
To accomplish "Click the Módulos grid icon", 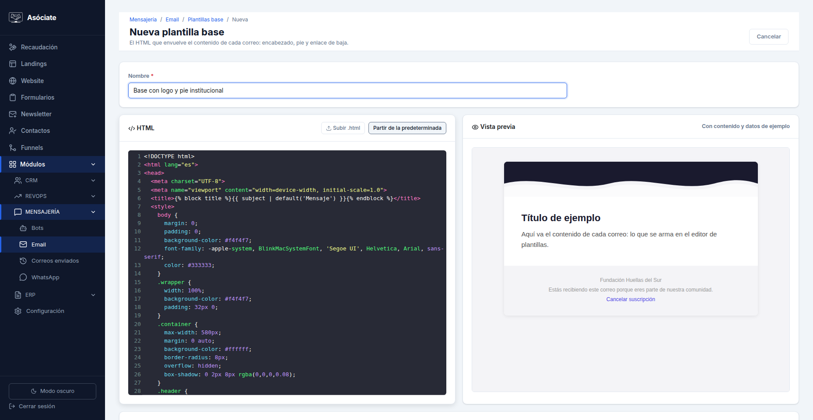I will click(x=13, y=164).
